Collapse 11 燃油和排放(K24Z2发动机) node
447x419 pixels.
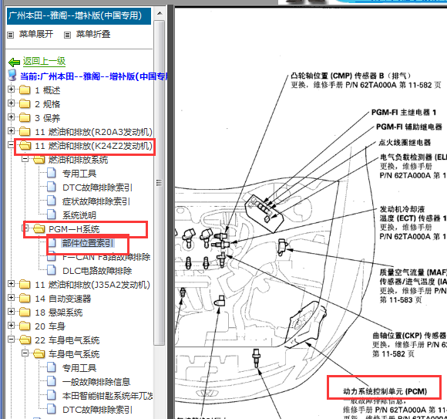coord(11,145)
